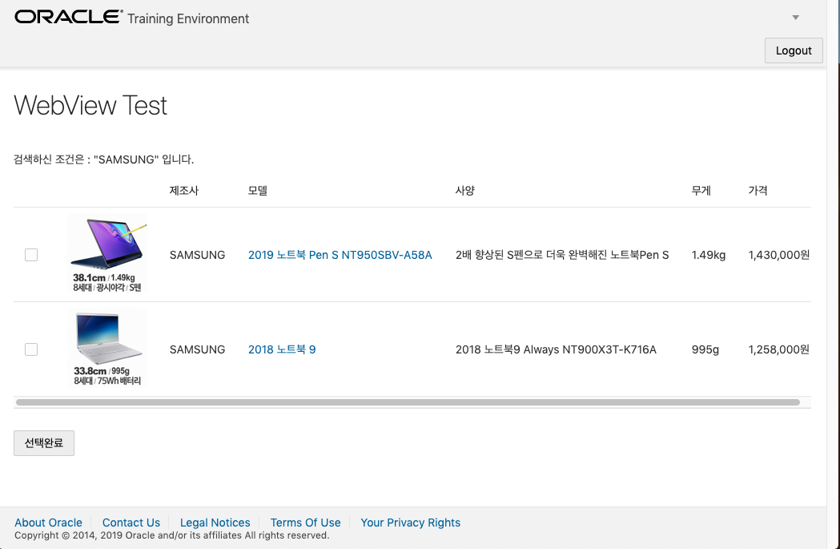This screenshot has height=549, width=840.
Task: Open Your Privacy Rights footer link
Action: (x=410, y=523)
